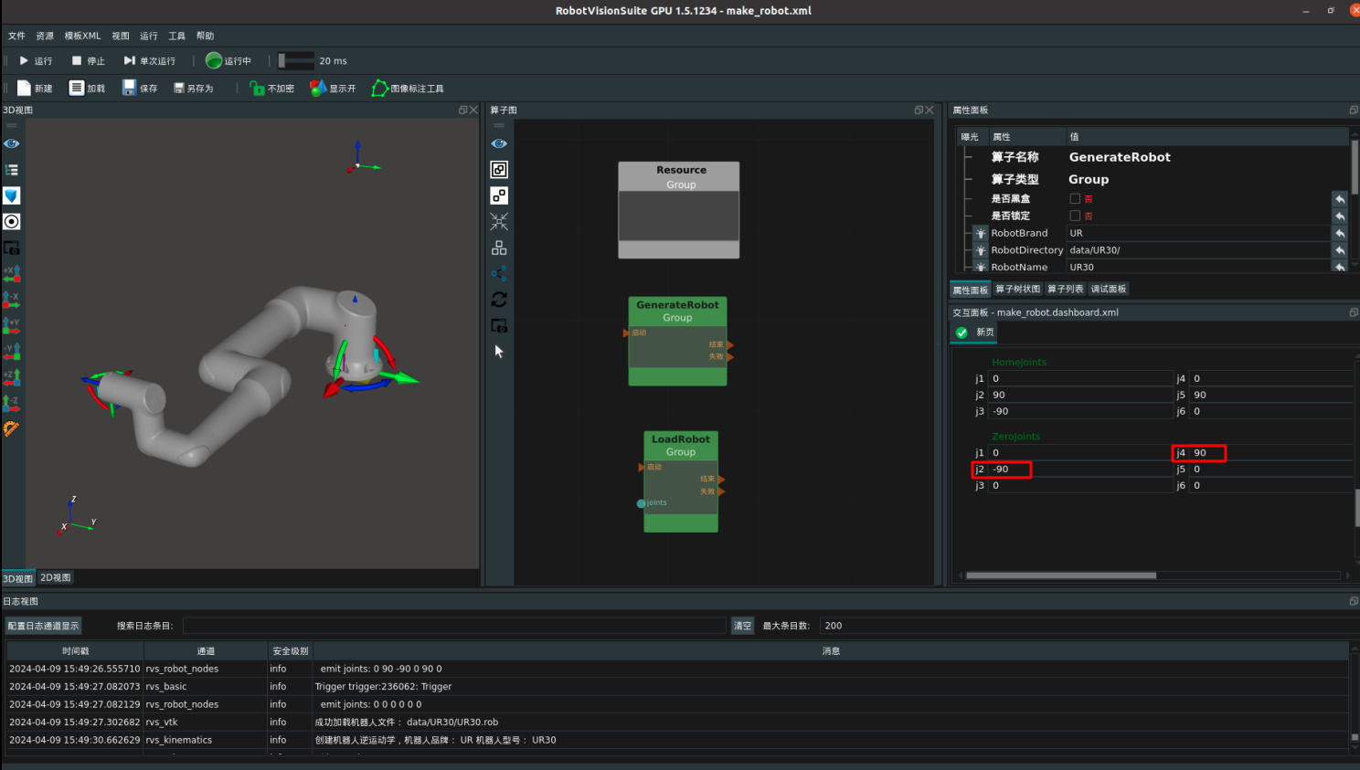Float the 3D视图 panel with detach icon
The height and width of the screenshot is (770, 1360).
462,110
